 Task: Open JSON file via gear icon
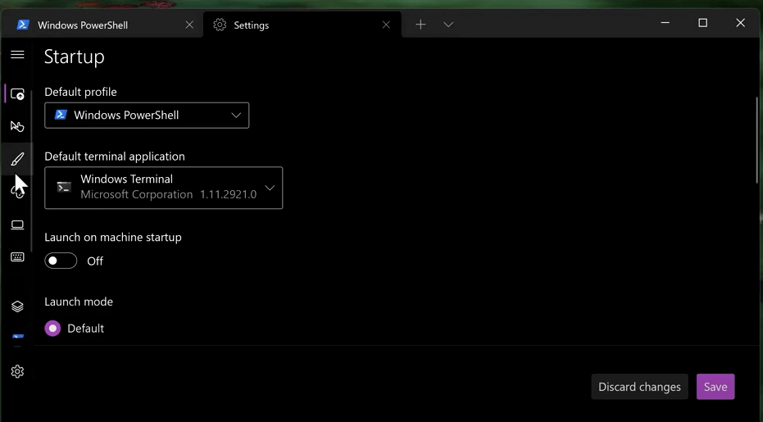coord(17,371)
